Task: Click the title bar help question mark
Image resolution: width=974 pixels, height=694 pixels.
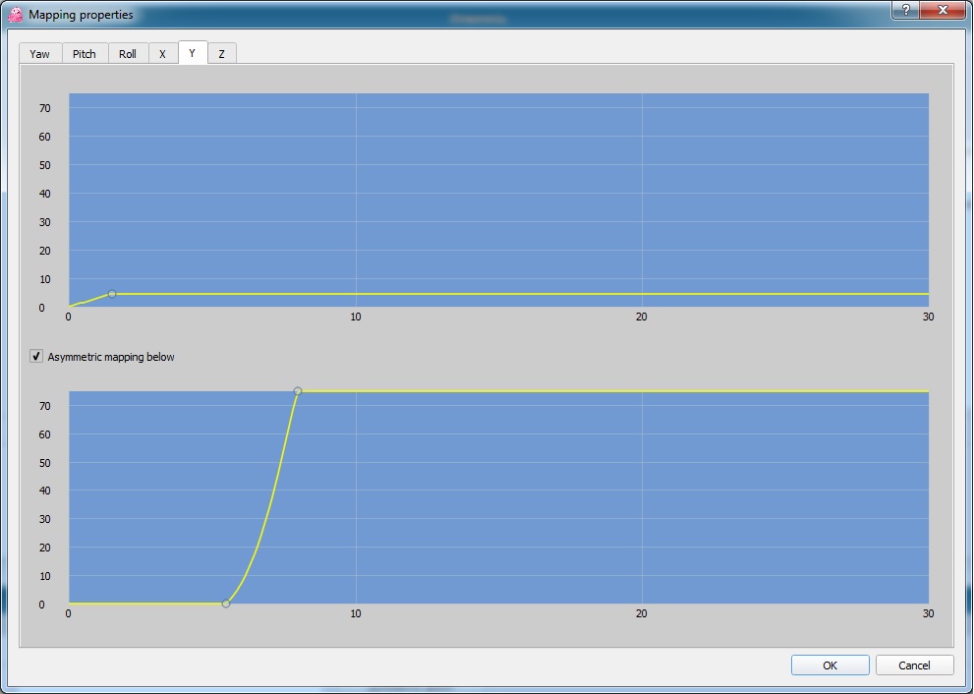Action: (905, 10)
